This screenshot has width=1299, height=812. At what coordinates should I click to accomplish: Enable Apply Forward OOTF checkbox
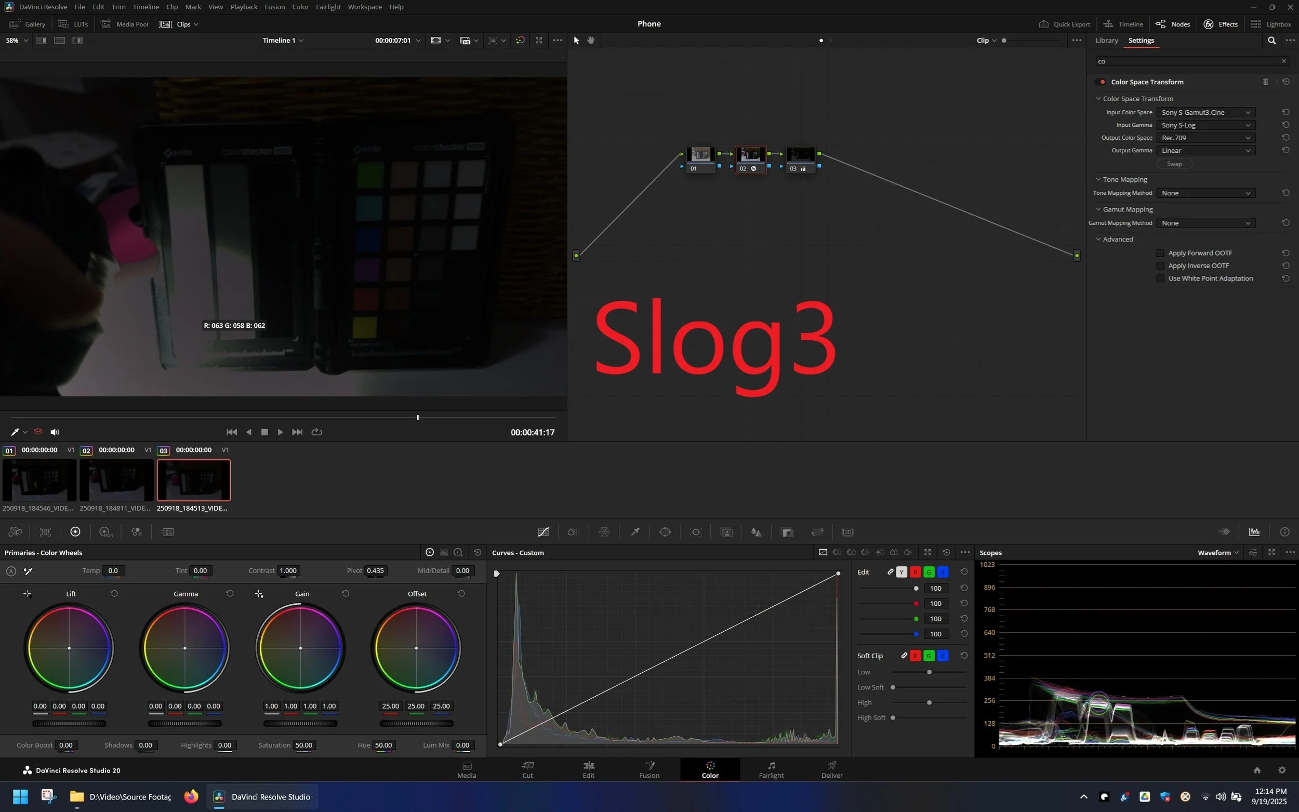(x=1160, y=253)
